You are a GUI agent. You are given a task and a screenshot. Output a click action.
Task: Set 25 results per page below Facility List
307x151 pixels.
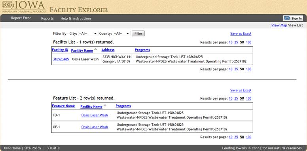[236, 69]
